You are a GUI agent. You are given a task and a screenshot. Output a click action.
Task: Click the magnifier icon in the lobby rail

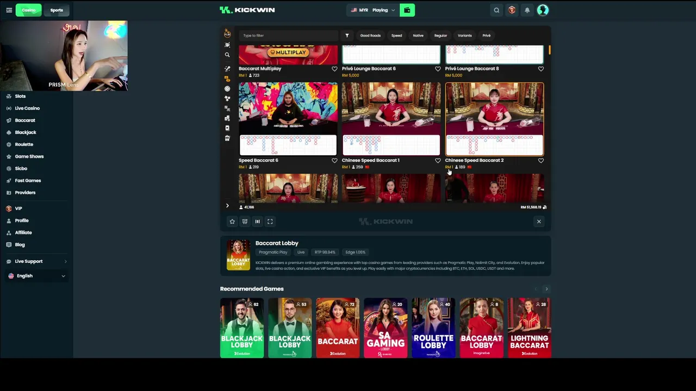(227, 55)
